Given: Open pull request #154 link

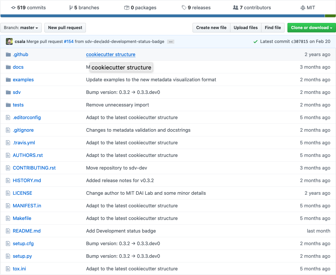Looking at the screenshot, I should point(69,42).
